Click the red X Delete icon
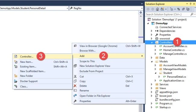This screenshot has width=196, height=112. pyautogui.click(x=75, y=86)
